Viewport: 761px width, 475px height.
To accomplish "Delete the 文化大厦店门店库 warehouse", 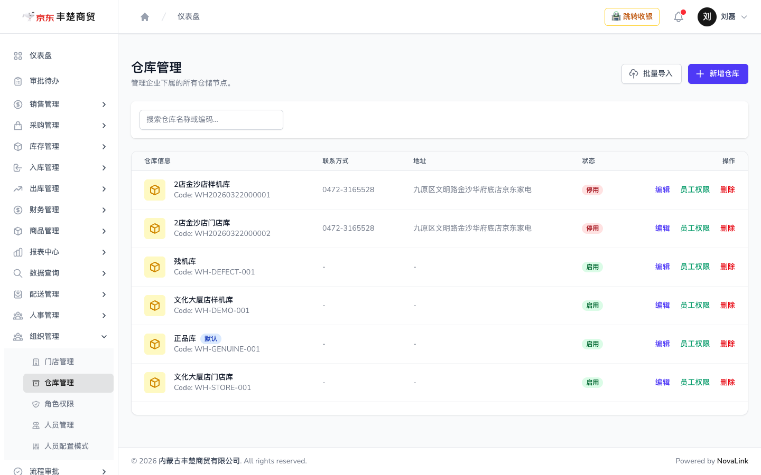I will [x=728, y=383].
